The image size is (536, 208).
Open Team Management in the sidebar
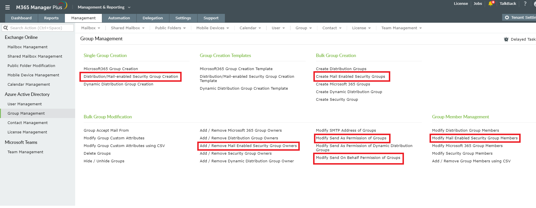pos(25,152)
